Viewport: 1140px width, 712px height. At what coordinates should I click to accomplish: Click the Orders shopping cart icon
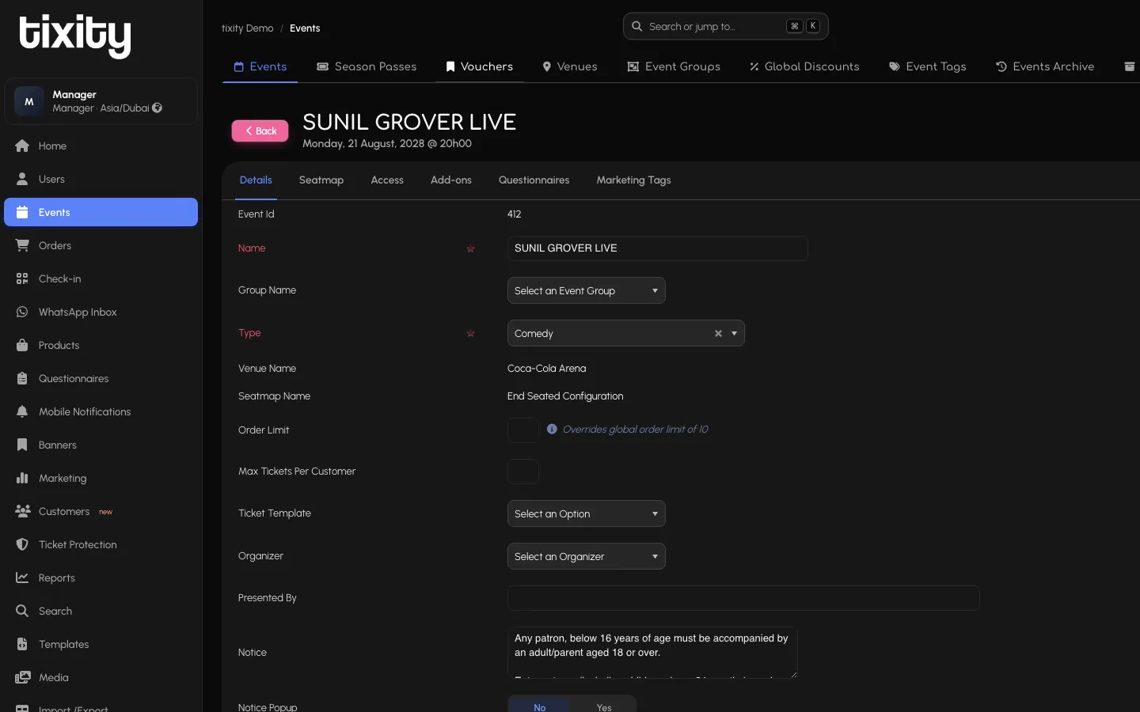[x=22, y=245]
